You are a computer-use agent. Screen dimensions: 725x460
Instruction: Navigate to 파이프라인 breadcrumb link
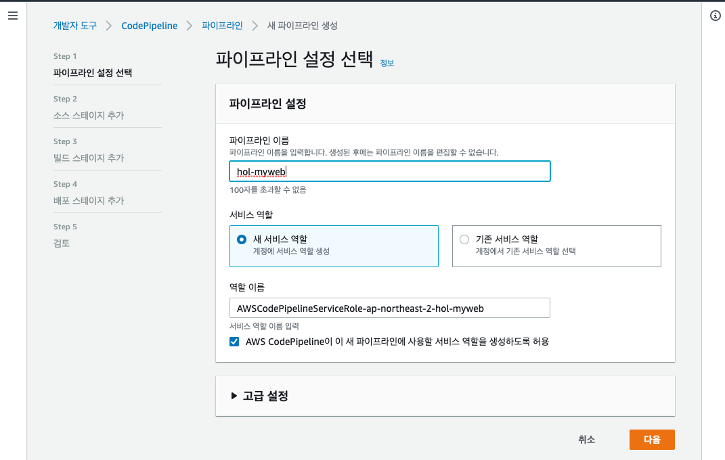222,26
